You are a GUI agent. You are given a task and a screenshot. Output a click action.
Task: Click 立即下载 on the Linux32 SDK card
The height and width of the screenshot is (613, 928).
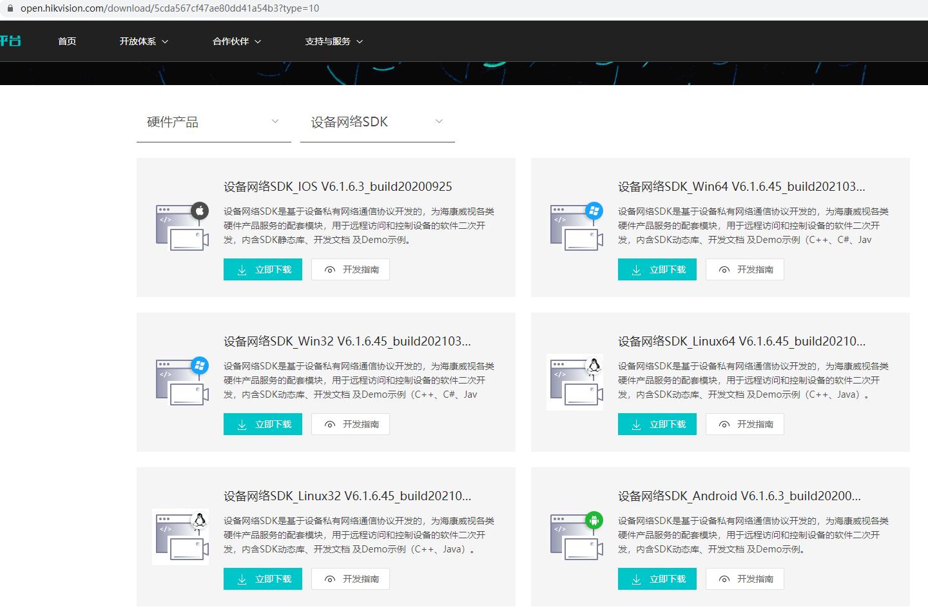point(262,579)
